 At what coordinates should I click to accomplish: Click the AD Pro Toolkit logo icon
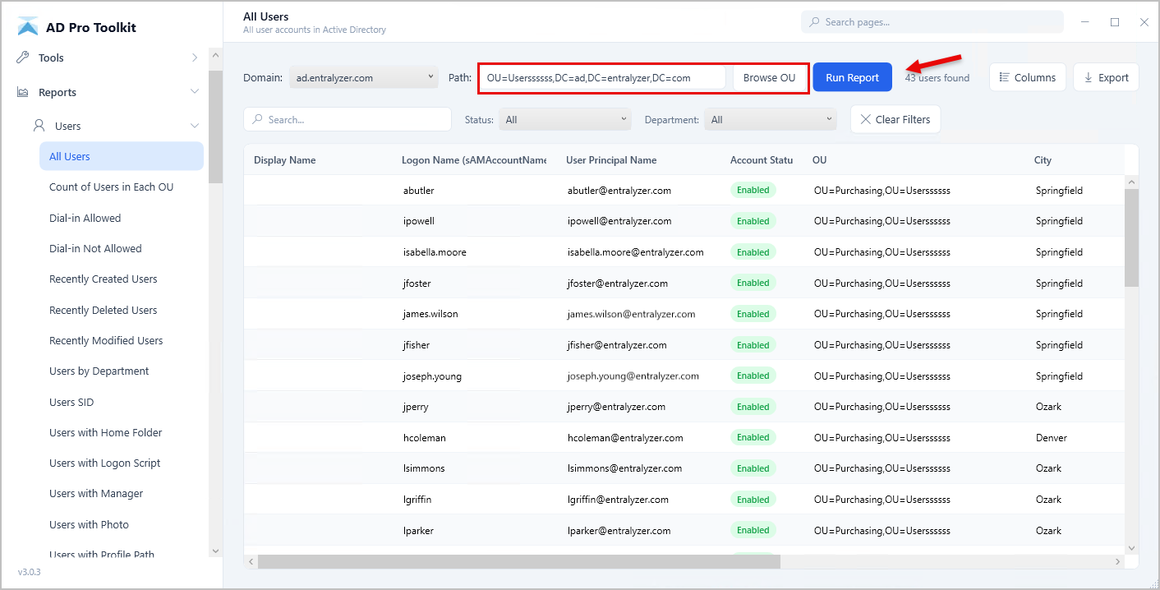click(x=28, y=25)
